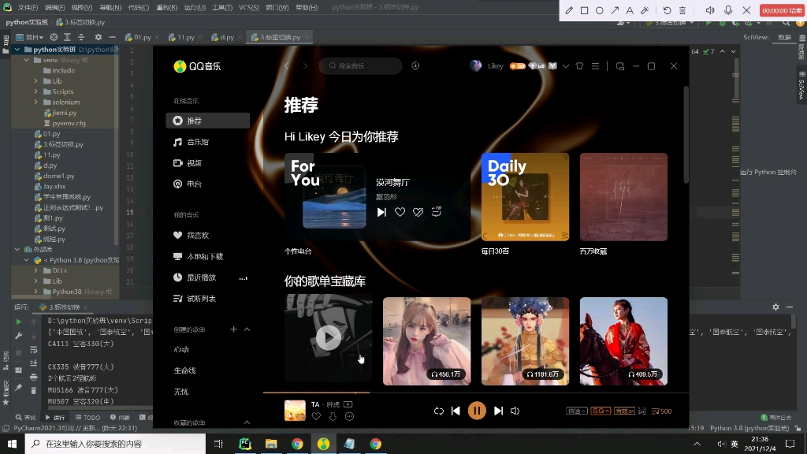Viewport: 807px width, 454px height.
Task: Open PyCharm's 文件 menu
Action: click(28, 6)
